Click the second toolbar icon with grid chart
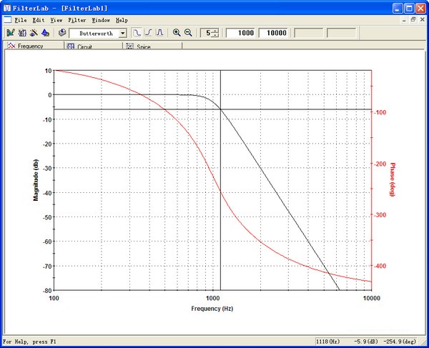This screenshot has width=429, height=348. coord(22,33)
